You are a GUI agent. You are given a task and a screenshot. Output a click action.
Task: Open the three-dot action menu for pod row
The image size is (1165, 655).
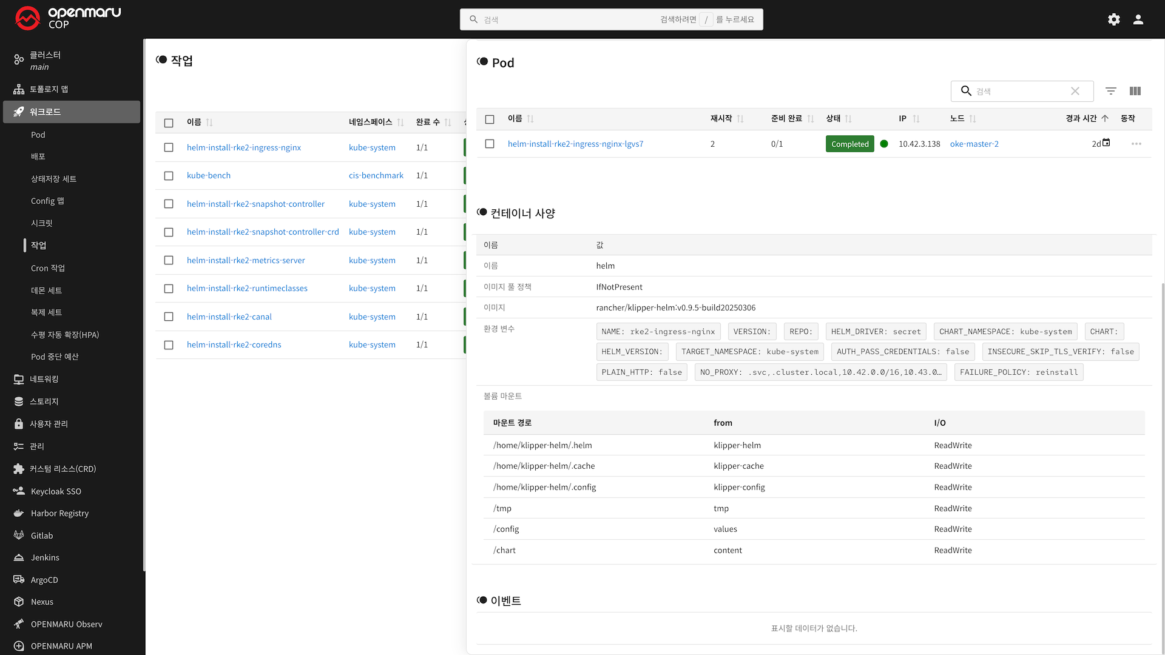coord(1136,144)
